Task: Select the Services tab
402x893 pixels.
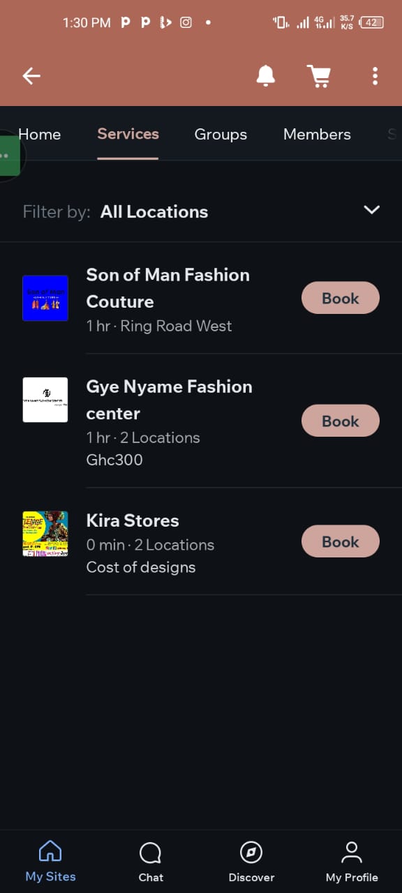Action: coord(128,134)
